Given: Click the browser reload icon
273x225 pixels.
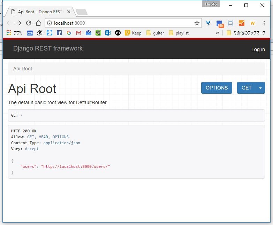Looking at the screenshot, I should pos(29,23).
